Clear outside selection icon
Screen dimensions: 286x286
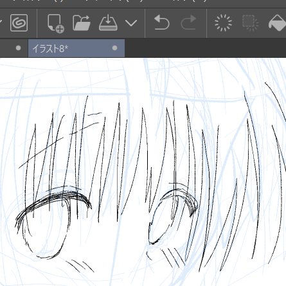(251, 22)
